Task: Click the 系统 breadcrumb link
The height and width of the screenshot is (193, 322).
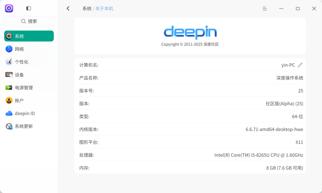Action: coord(87,8)
